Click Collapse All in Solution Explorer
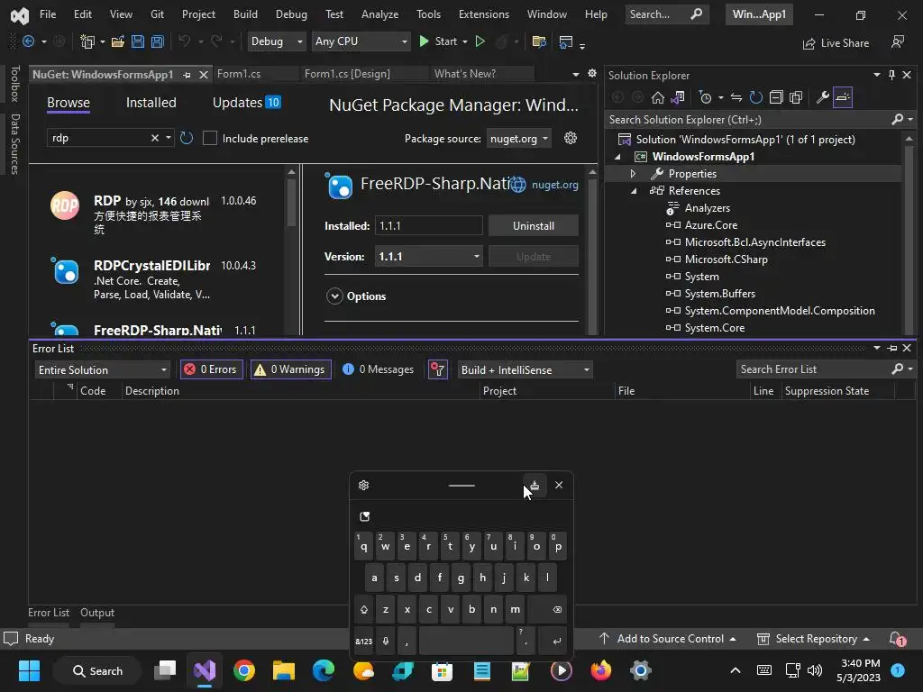The image size is (923, 692). [x=776, y=97]
